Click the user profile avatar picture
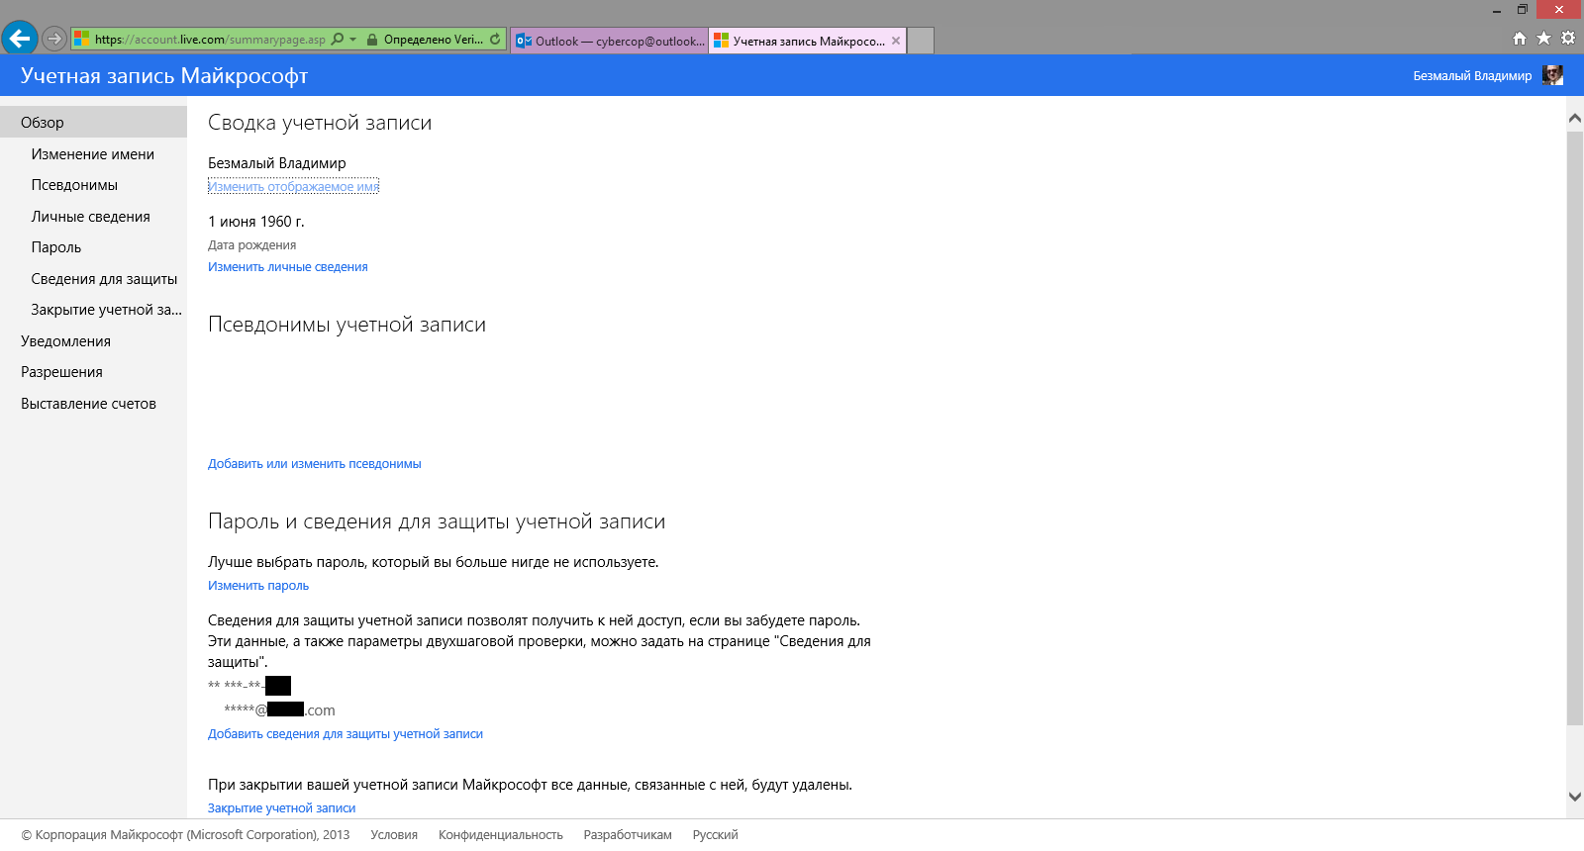This screenshot has width=1584, height=851. (1552, 75)
